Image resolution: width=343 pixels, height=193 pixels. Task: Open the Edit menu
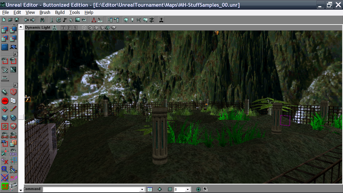click(17, 12)
